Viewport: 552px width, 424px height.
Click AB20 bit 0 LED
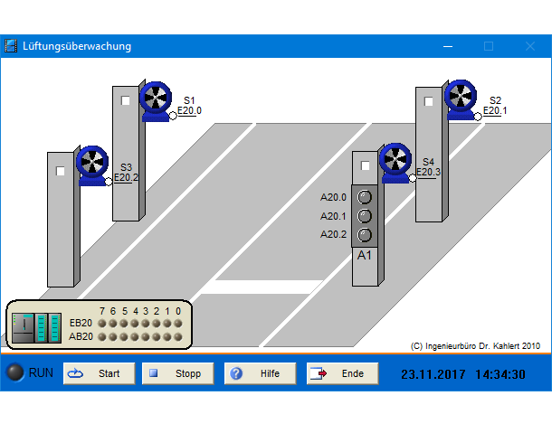pos(178,337)
